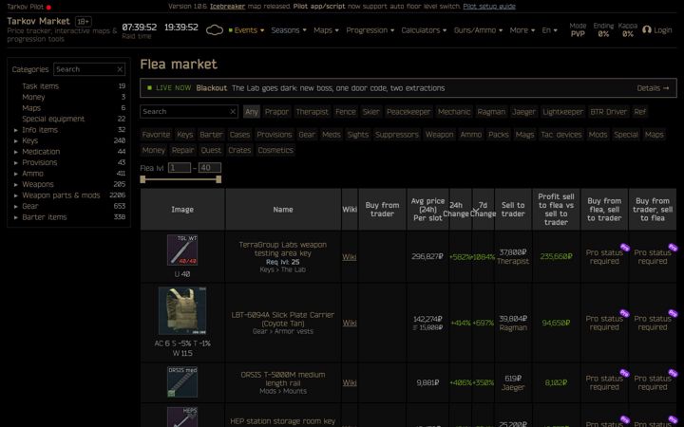Filter by Peacekeeper trader

[x=408, y=112]
